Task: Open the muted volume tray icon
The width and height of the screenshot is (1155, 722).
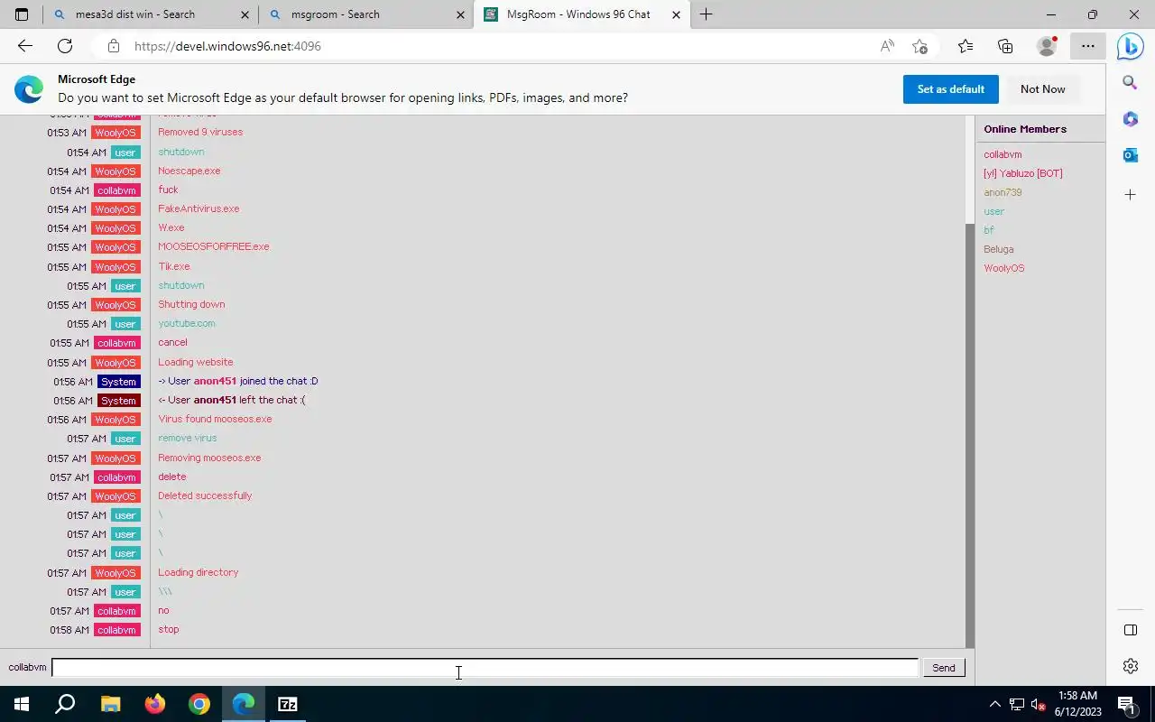Action: [1039, 704]
